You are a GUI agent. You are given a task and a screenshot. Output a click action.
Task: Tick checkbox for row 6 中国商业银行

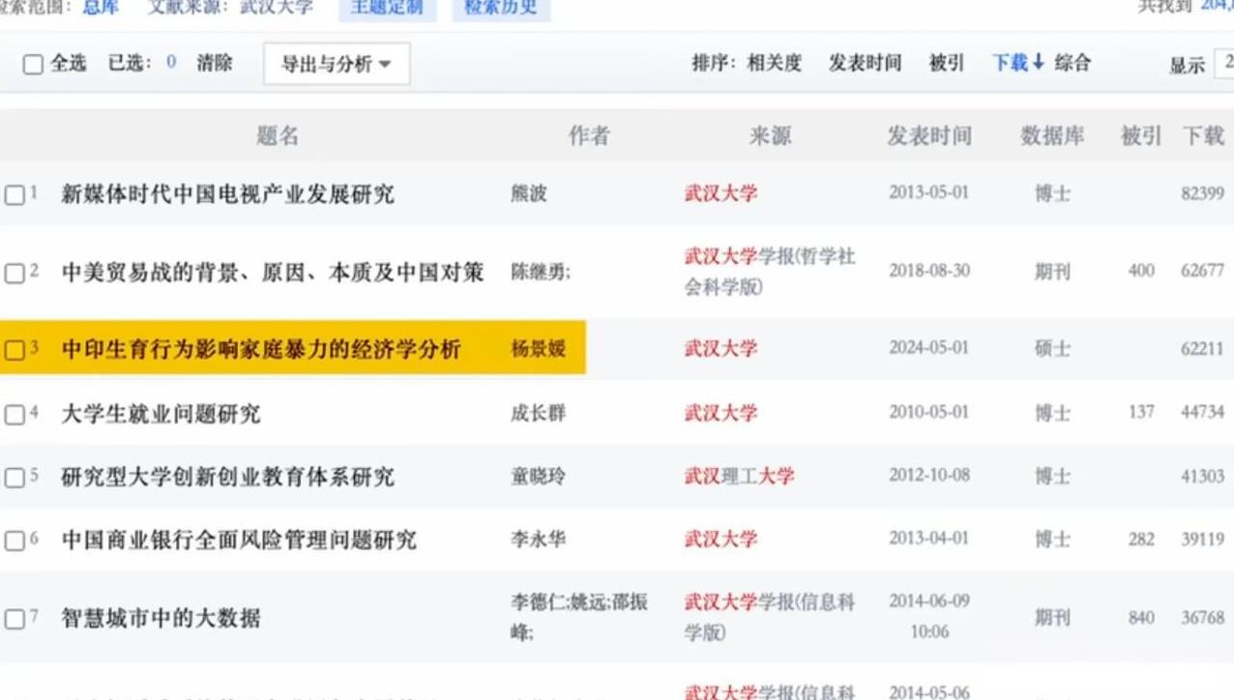tap(15, 540)
